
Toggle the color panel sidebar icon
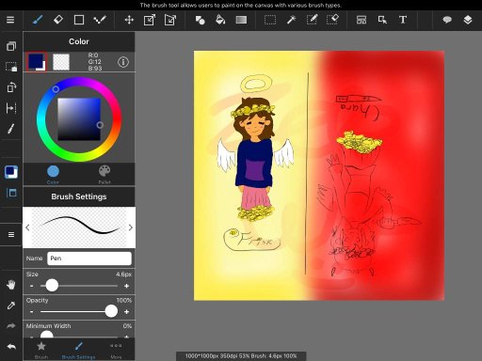coord(11,172)
